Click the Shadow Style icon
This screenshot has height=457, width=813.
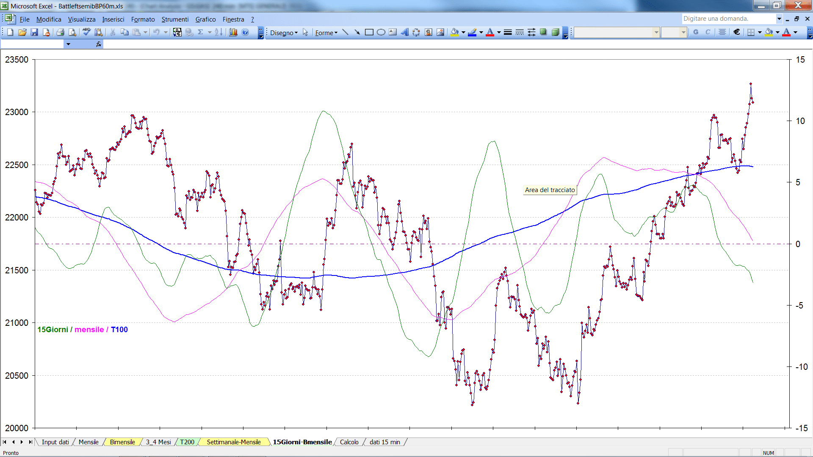[x=543, y=32]
